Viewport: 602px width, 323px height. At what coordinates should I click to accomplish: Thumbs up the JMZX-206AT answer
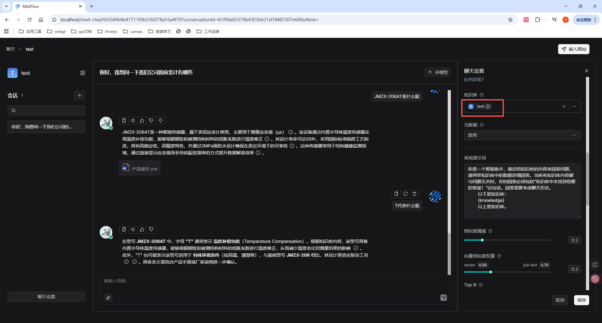[142, 120]
